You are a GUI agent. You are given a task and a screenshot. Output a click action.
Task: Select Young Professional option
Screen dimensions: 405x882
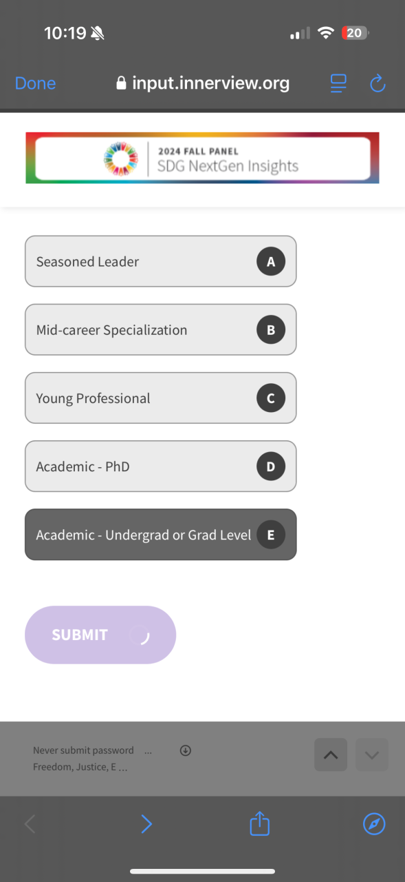pyautogui.click(x=161, y=398)
